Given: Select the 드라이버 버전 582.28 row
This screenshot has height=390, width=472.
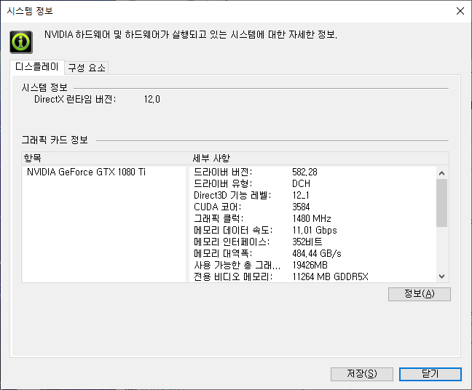Looking at the screenshot, I should tap(313, 172).
